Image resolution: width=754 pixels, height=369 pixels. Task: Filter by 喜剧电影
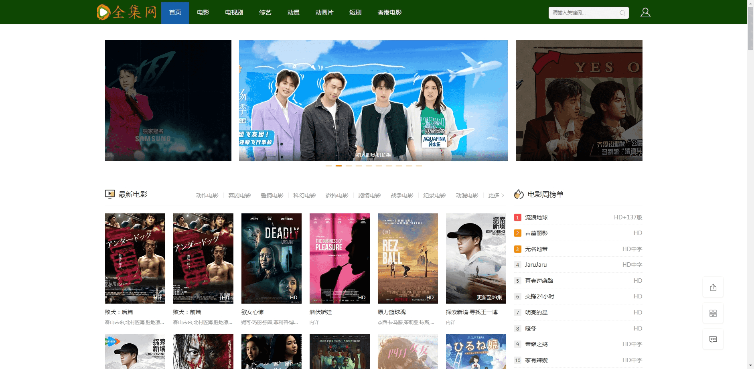(x=240, y=195)
